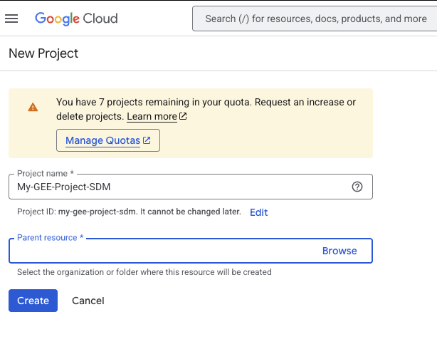The image size is (437, 364).
Task: Click the '7 projects remaining' quota message
Action: (x=206, y=109)
